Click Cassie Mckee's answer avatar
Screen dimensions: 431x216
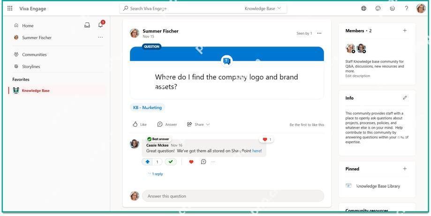(x=135, y=144)
